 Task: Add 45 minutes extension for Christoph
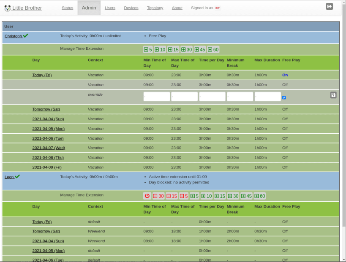coord(200,50)
